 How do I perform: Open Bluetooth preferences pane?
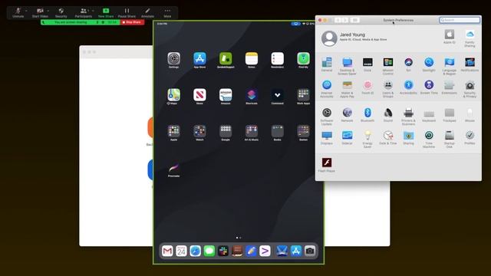click(x=367, y=114)
